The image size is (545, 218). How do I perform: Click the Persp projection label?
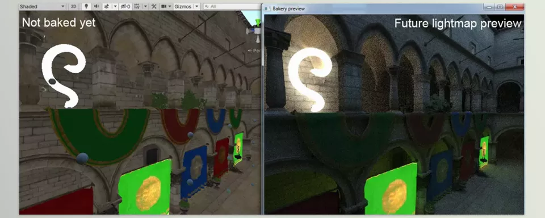[255, 51]
